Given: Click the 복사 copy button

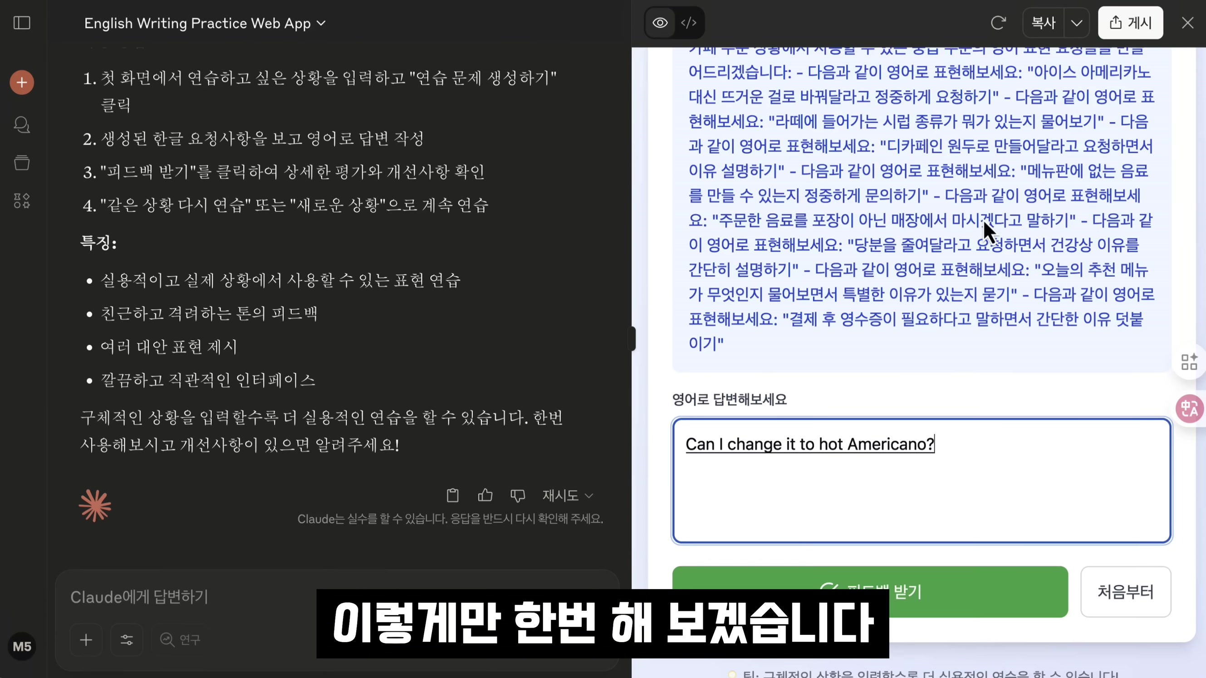Looking at the screenshot, I should (1044, 23).
